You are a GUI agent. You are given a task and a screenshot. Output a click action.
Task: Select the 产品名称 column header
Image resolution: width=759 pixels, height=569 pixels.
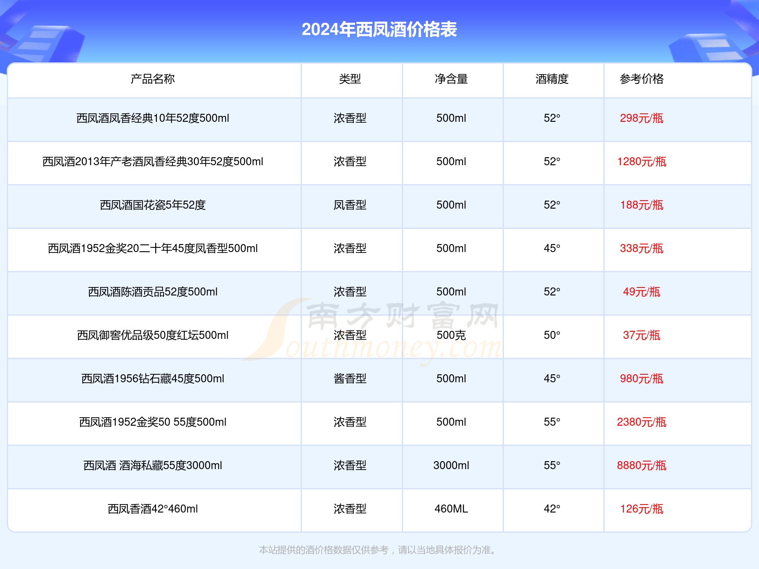click(x=153, y=79)
